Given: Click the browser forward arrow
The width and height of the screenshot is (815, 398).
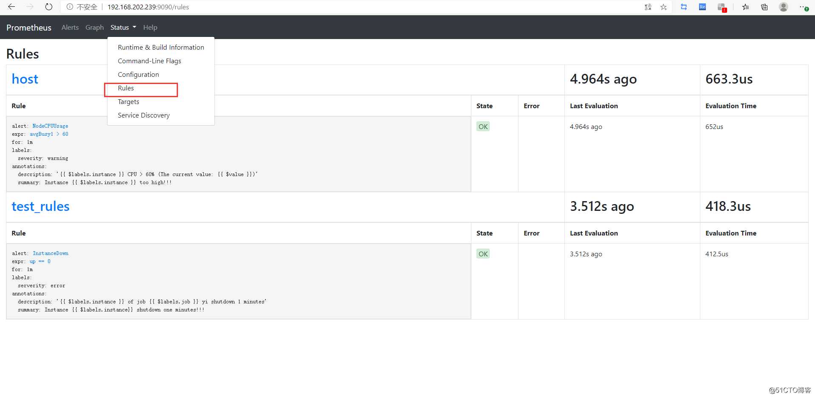Looking at the screenshot, I should pyautogui.click(x=30, y=7).
